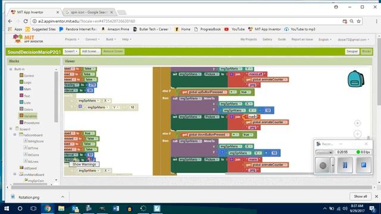381x214 pixels.
Task: Open the My Projects link
Action: tap(248, 39)
